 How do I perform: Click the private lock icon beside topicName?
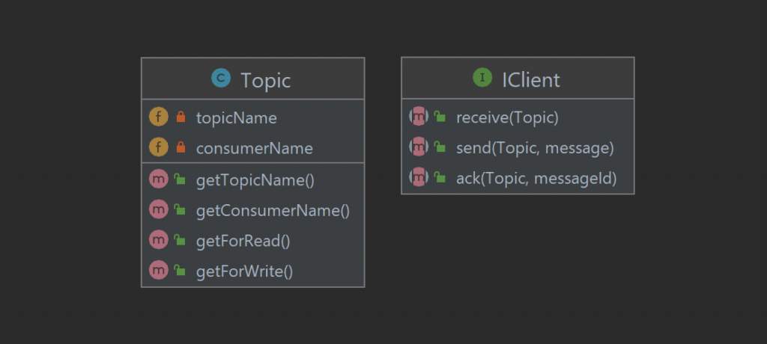(181, 117)
